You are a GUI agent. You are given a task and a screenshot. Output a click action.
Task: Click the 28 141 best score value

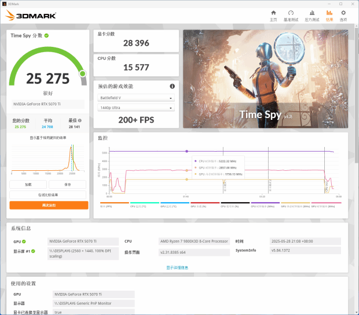[x=75, y=127]
